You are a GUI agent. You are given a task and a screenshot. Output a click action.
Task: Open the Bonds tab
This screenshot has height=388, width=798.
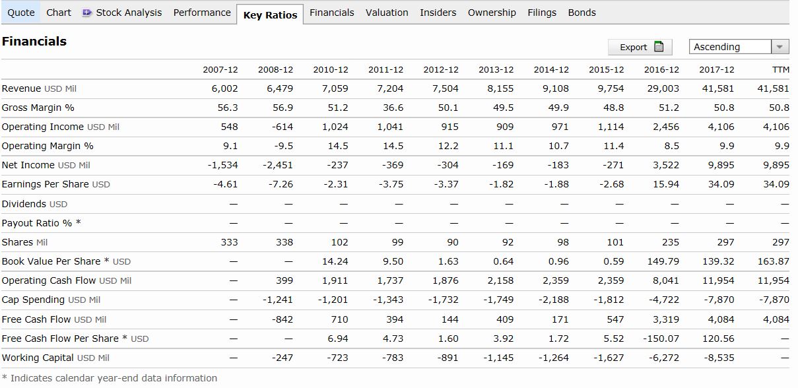pyautogui.click(x=582, y=13)
